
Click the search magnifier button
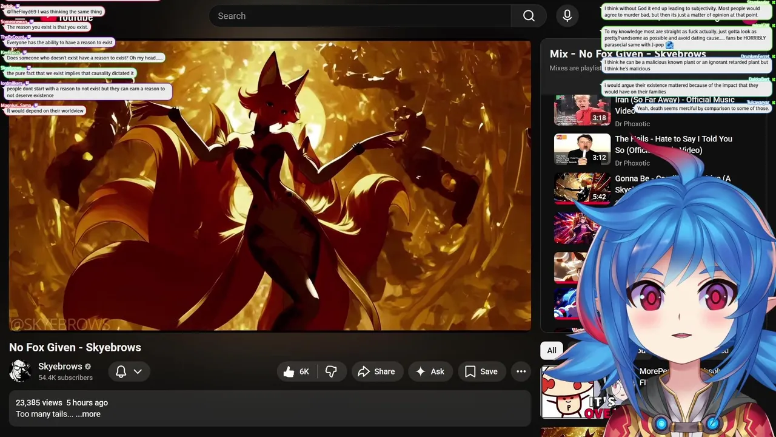point(529,16)
